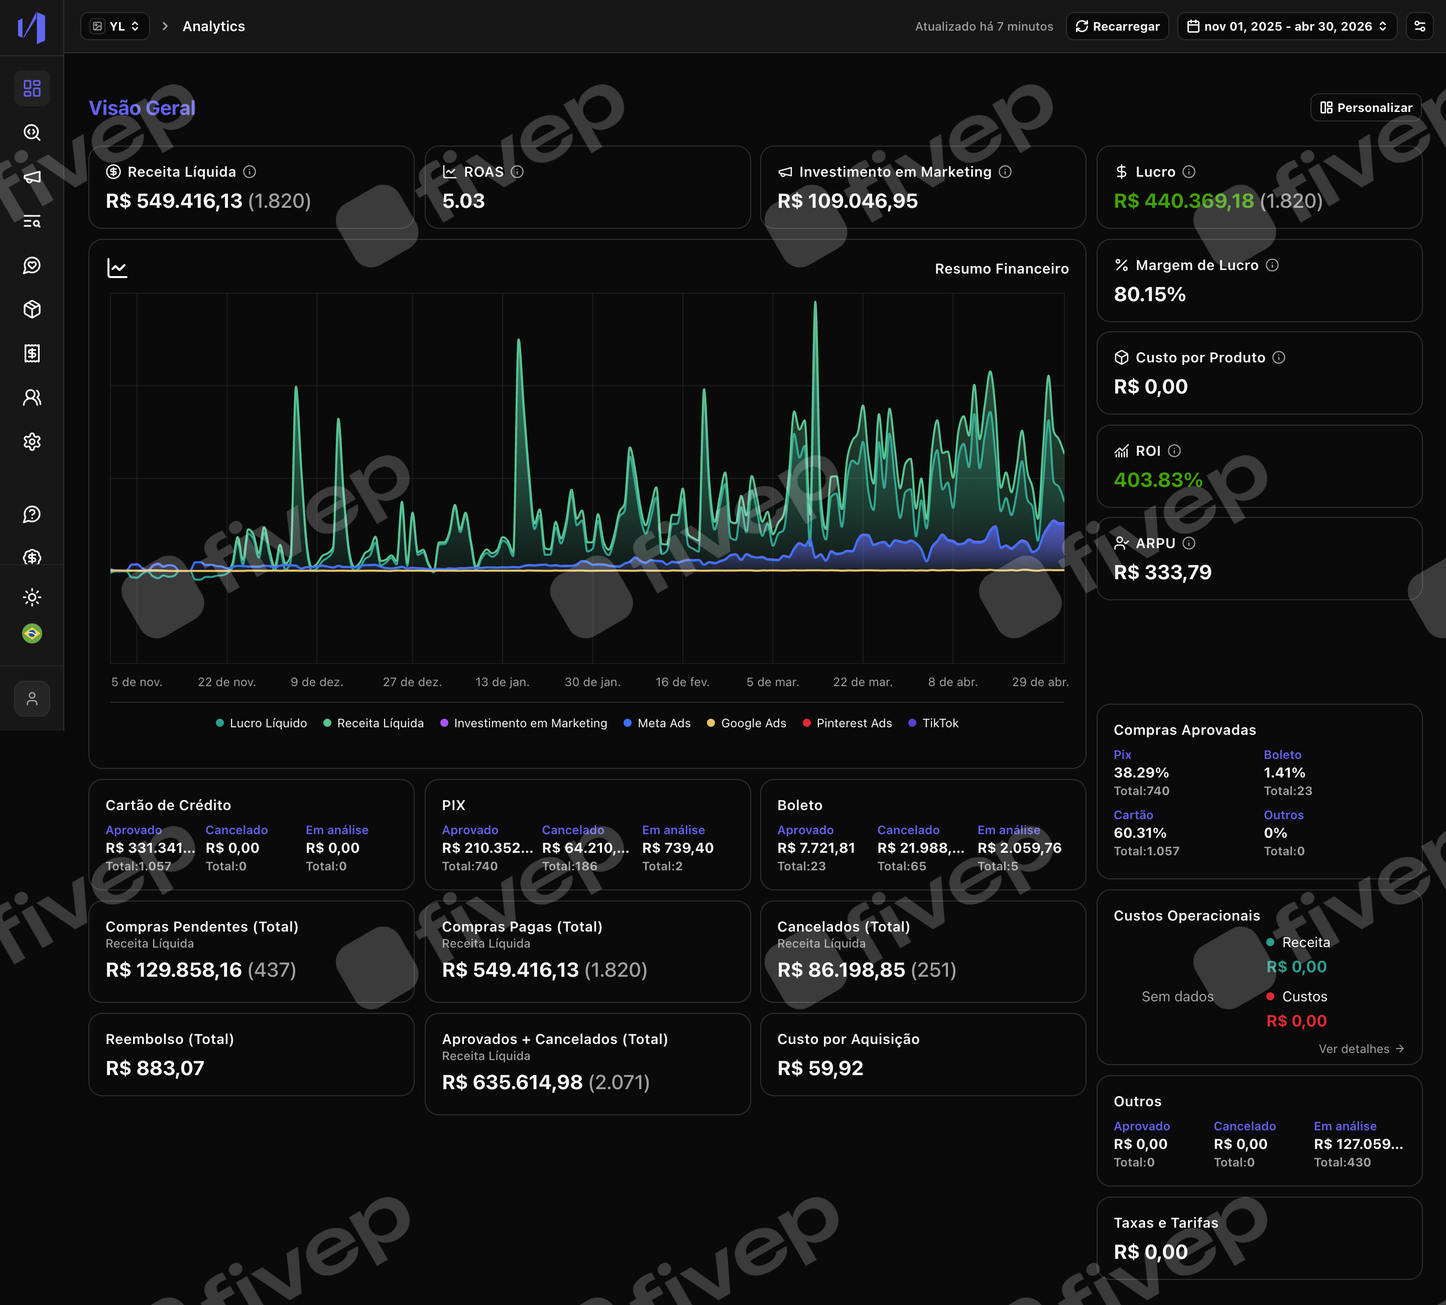Image resolution: width=1446 pixels, height=1305 pixels.
Task: Click the ROAS value 5.03
Action: click(x=463, y=201)
